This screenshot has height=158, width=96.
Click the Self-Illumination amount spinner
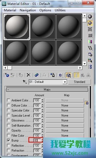pyautogui.click(x=42, y=126)
